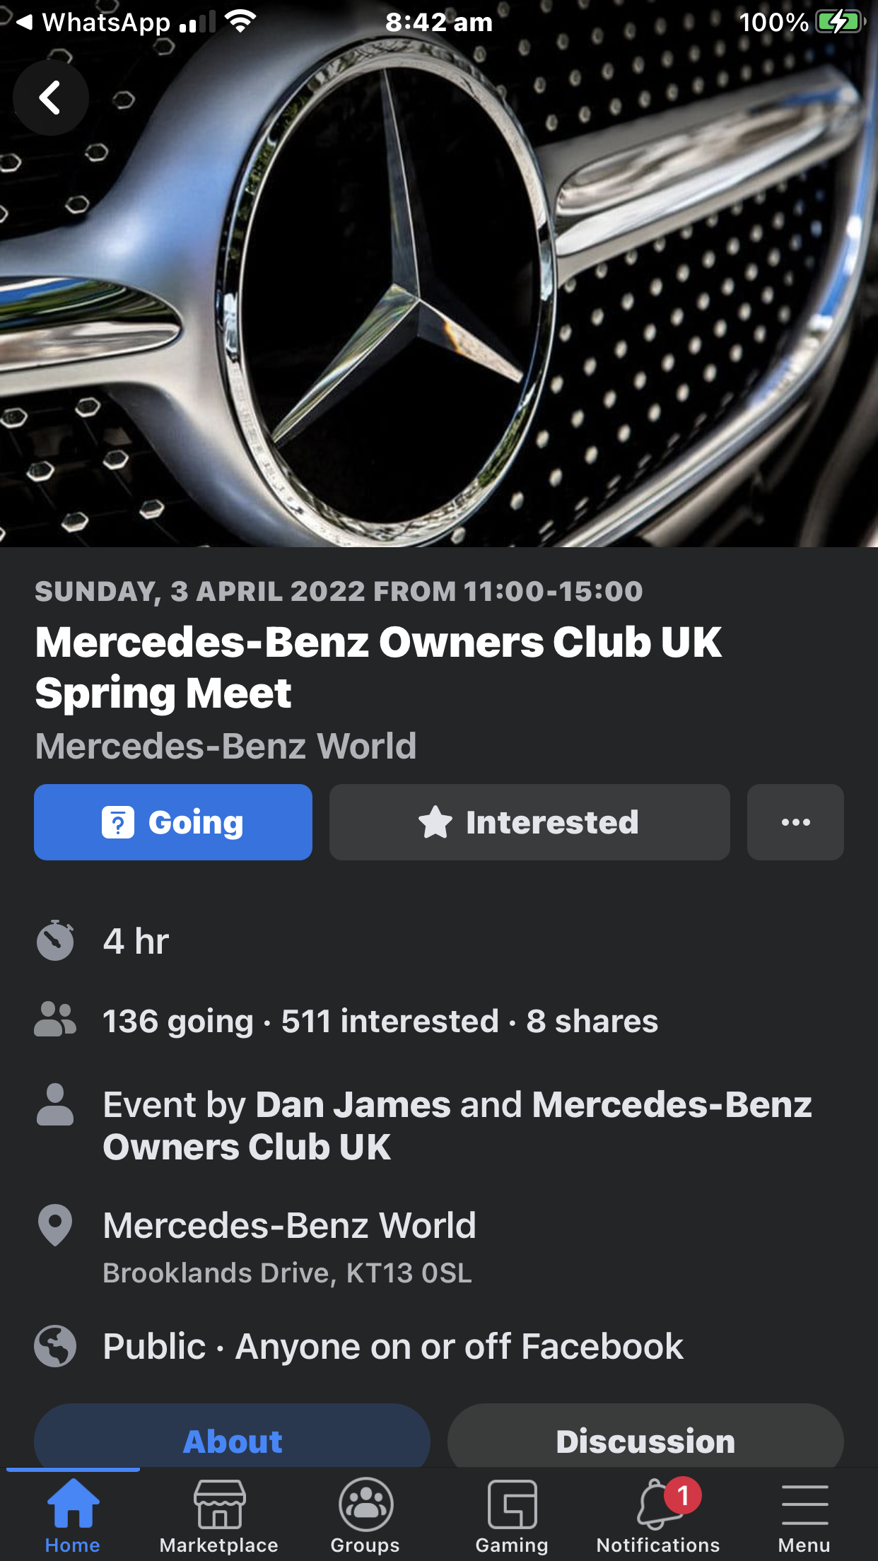The height and width of the screenshot is (1561, 878).
Task: Open the Home tab icon
Action: point(73,1504)
